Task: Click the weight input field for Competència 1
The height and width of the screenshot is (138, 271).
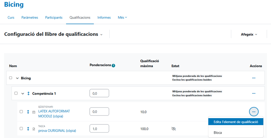Action: tap(99, 93)
